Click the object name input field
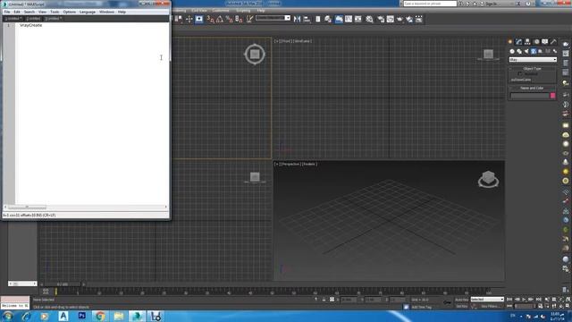This screenshot has height=322, width=572. (530, 96)
